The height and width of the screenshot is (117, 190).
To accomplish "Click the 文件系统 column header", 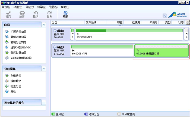I will (91, 22).
